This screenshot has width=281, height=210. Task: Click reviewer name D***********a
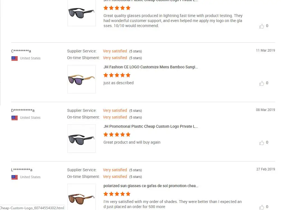pyautogui.click(x=23, y=110)
